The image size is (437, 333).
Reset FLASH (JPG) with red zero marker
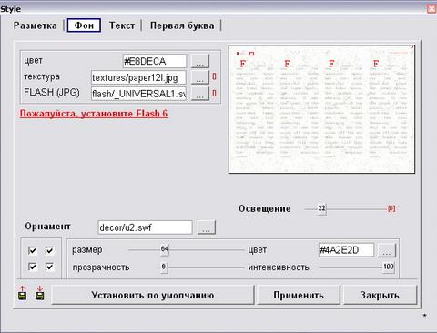click(x=214, y=93)
